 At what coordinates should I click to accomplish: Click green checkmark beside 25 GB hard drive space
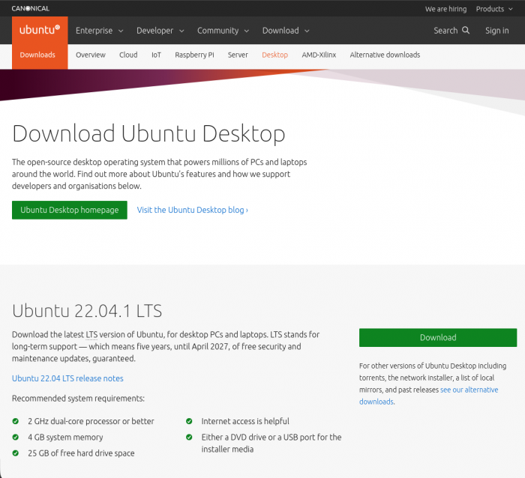pyautogui.click(x=16, y=453)
